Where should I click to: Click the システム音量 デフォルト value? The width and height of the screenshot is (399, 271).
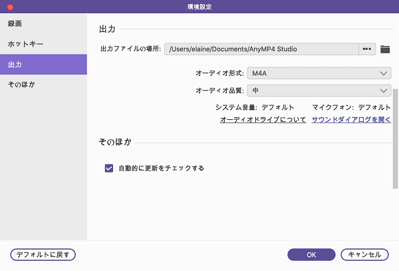(277, 107)
